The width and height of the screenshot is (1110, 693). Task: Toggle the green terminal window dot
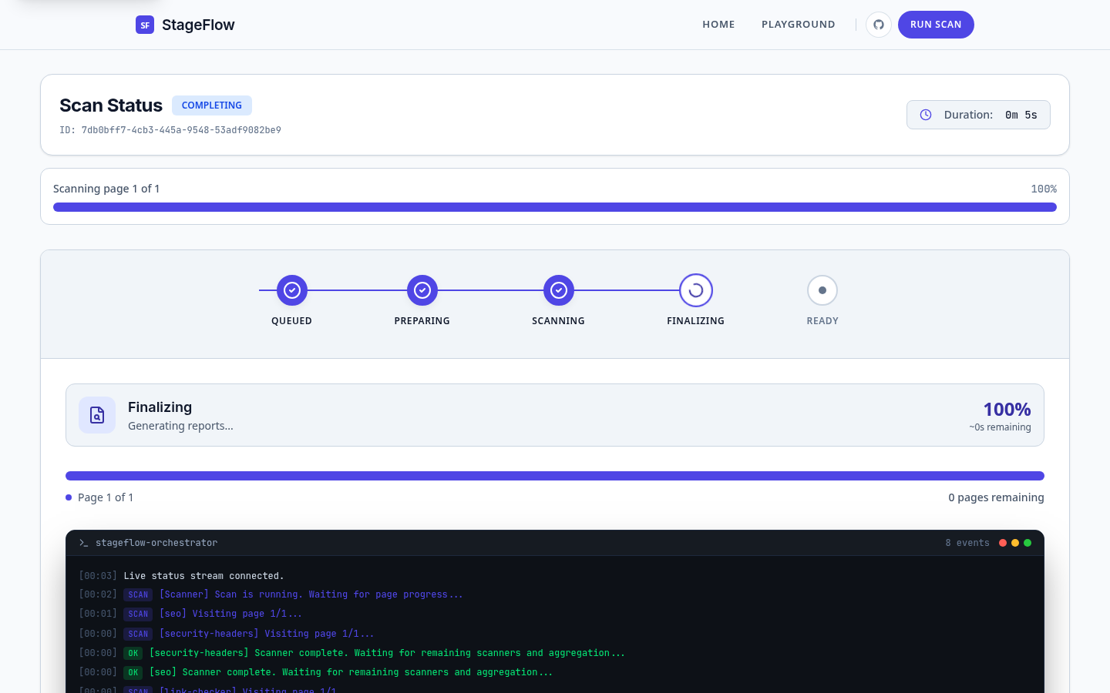[1027, 542]
